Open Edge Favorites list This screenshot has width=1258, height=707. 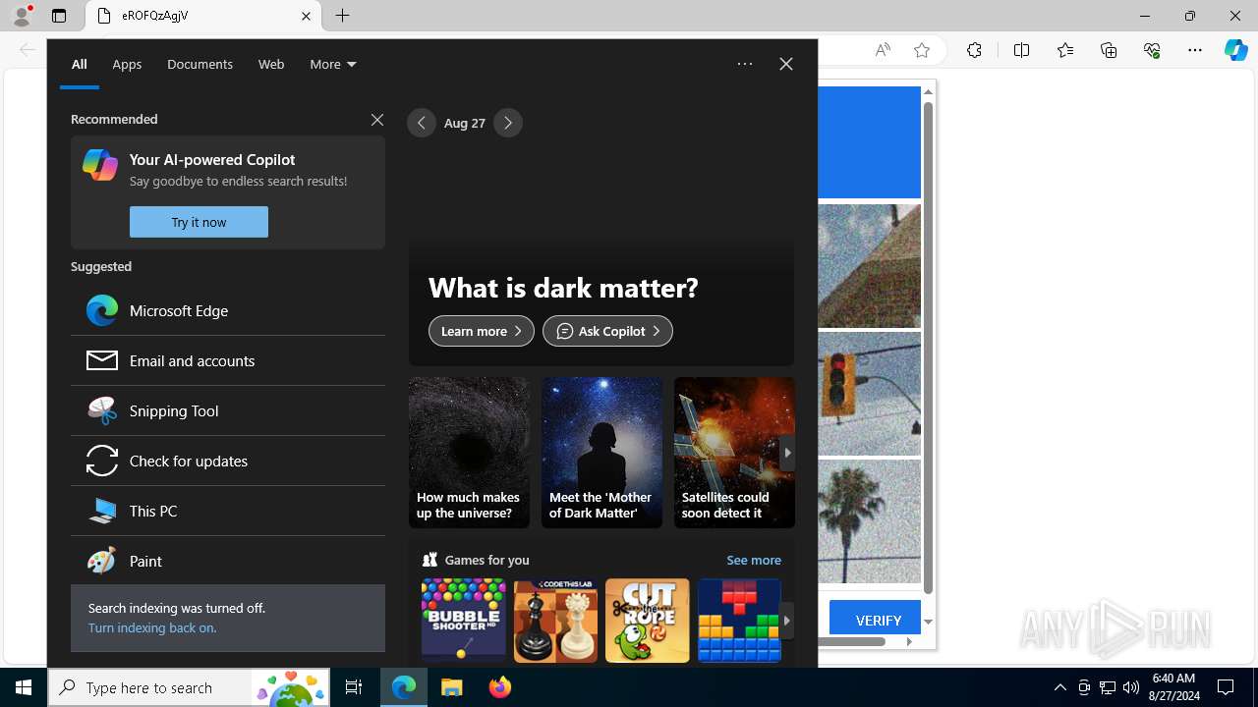pos(1065,50)
